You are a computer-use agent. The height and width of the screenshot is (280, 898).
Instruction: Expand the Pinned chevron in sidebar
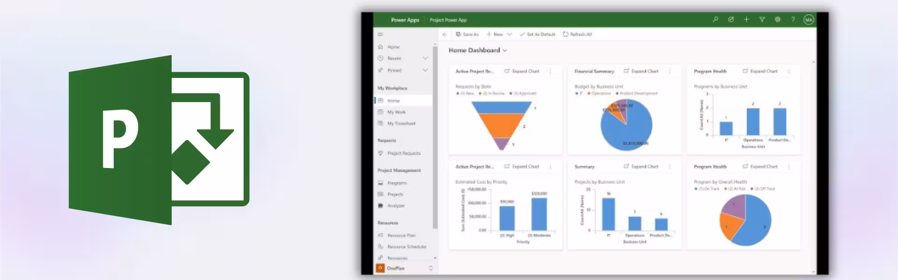pyautogui.click(x=425, y=70)
